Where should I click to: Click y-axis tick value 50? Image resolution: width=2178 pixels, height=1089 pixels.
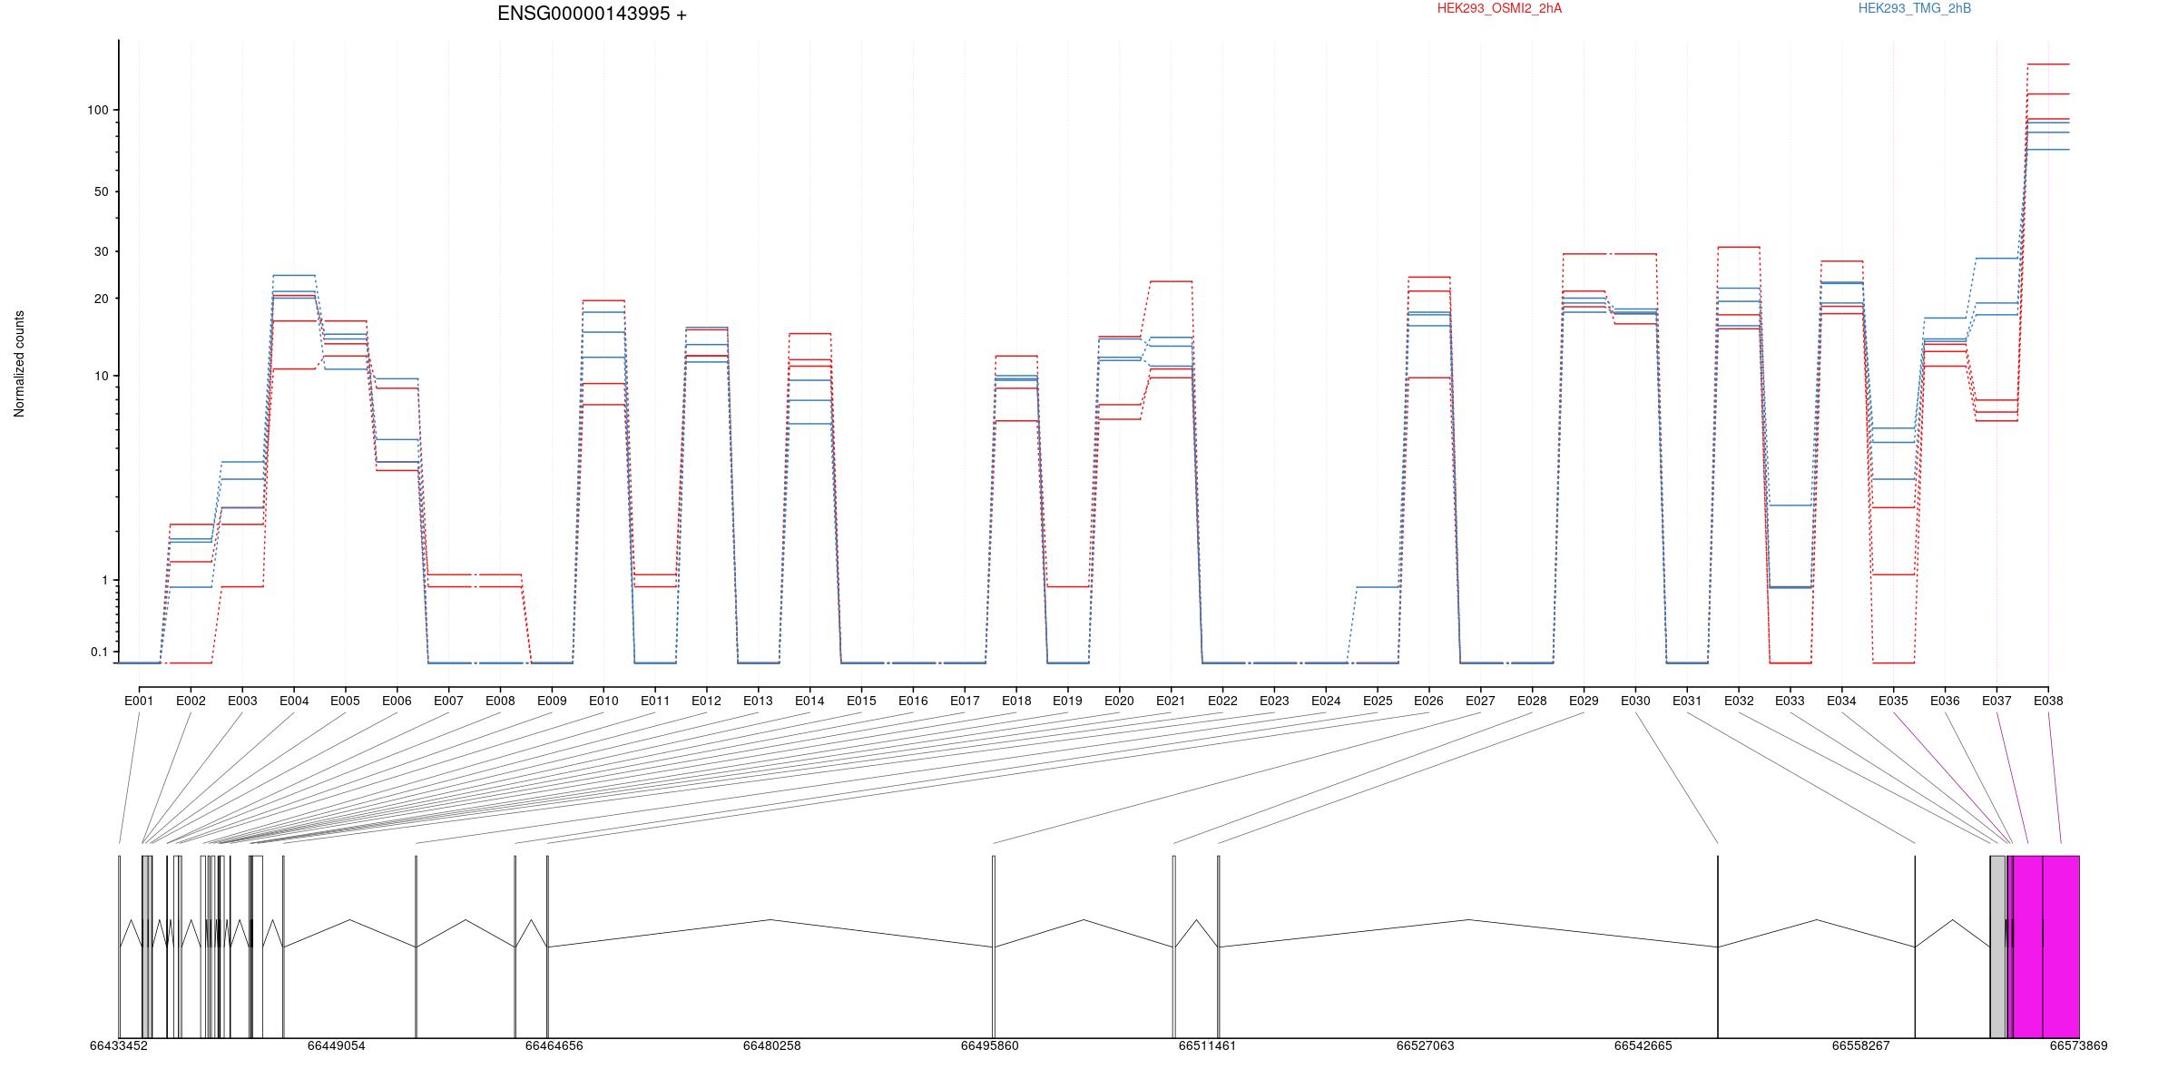pos(102,191)
